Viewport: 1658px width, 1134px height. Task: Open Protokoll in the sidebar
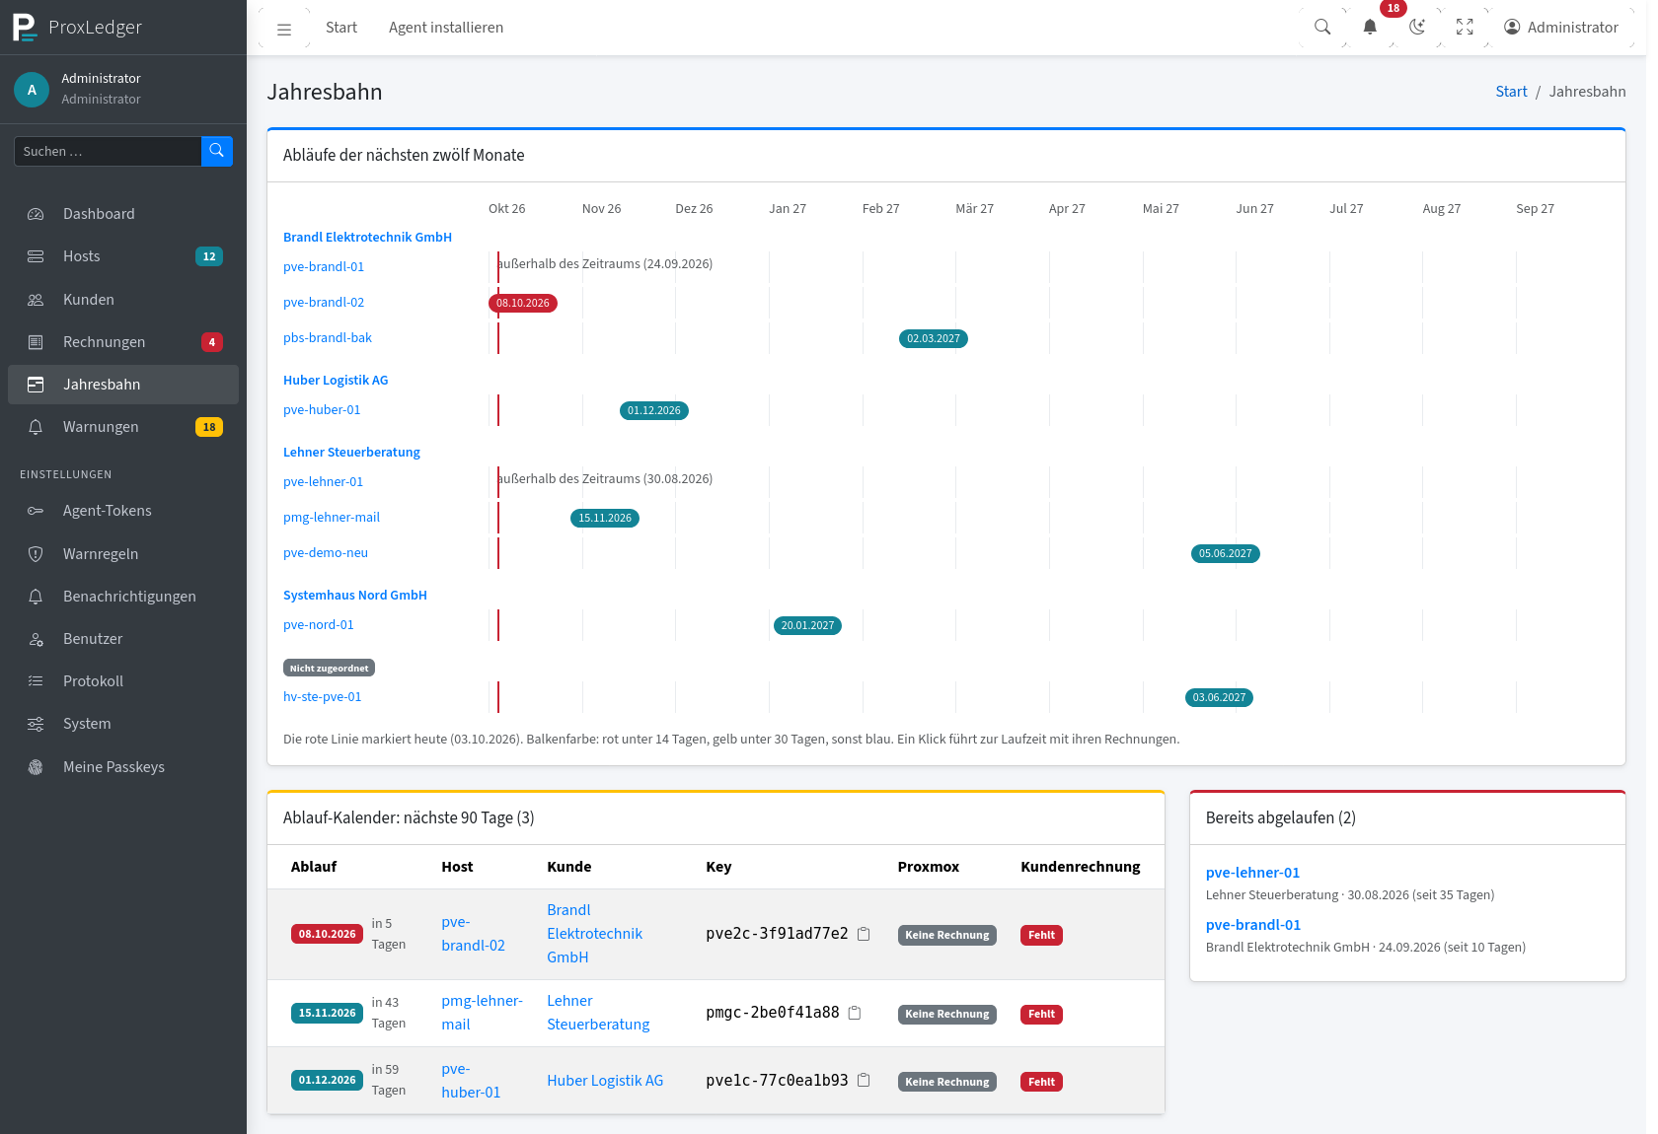(x=123, y=681)
